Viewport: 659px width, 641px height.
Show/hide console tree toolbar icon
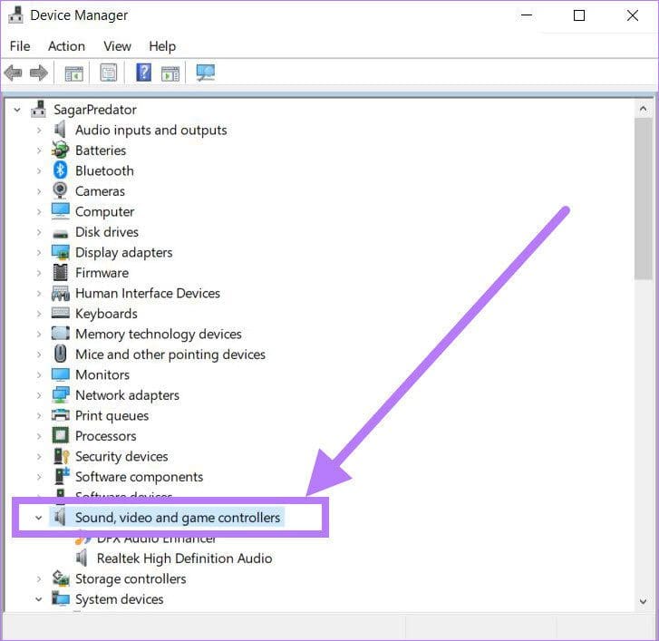74,73
